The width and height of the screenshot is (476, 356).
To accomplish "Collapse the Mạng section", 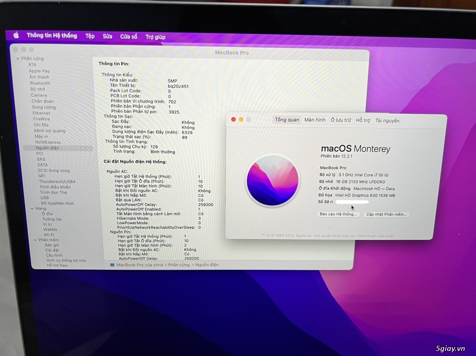I will pos(32,208).
